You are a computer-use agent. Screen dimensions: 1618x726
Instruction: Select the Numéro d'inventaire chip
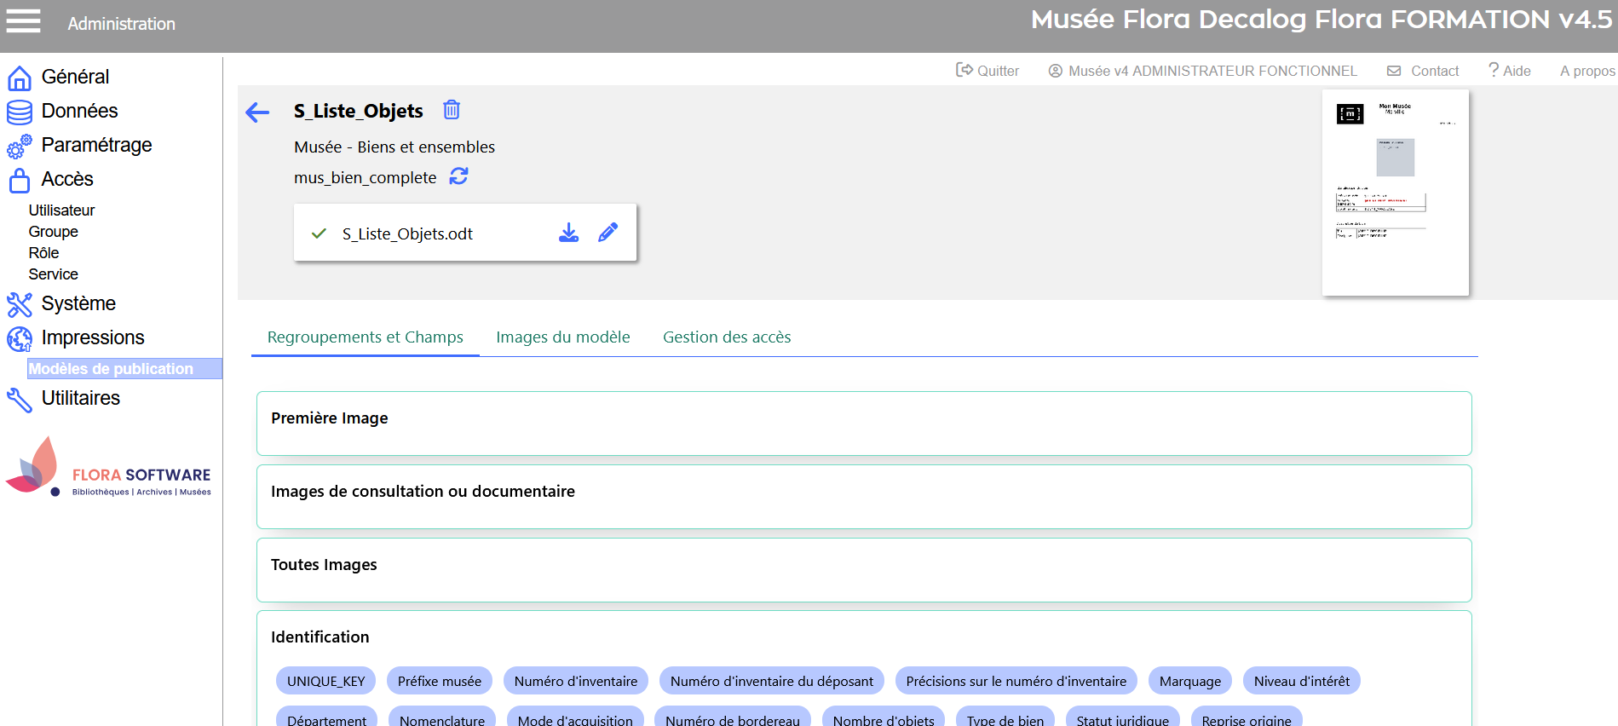coord(576,681)
